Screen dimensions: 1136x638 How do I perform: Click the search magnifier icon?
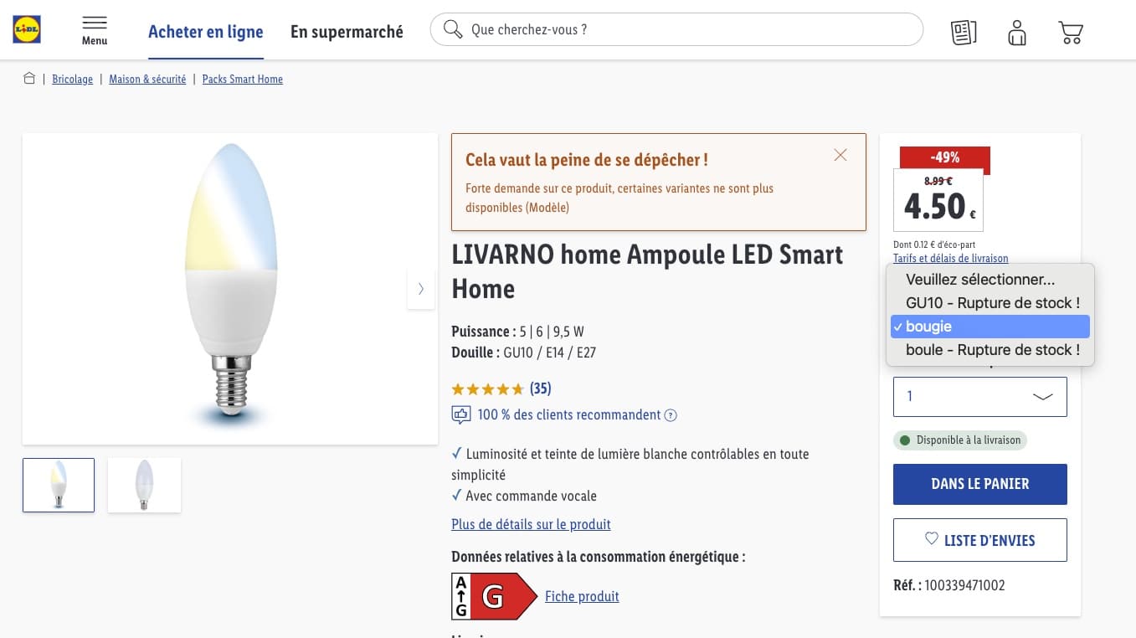tap(453, 29)
